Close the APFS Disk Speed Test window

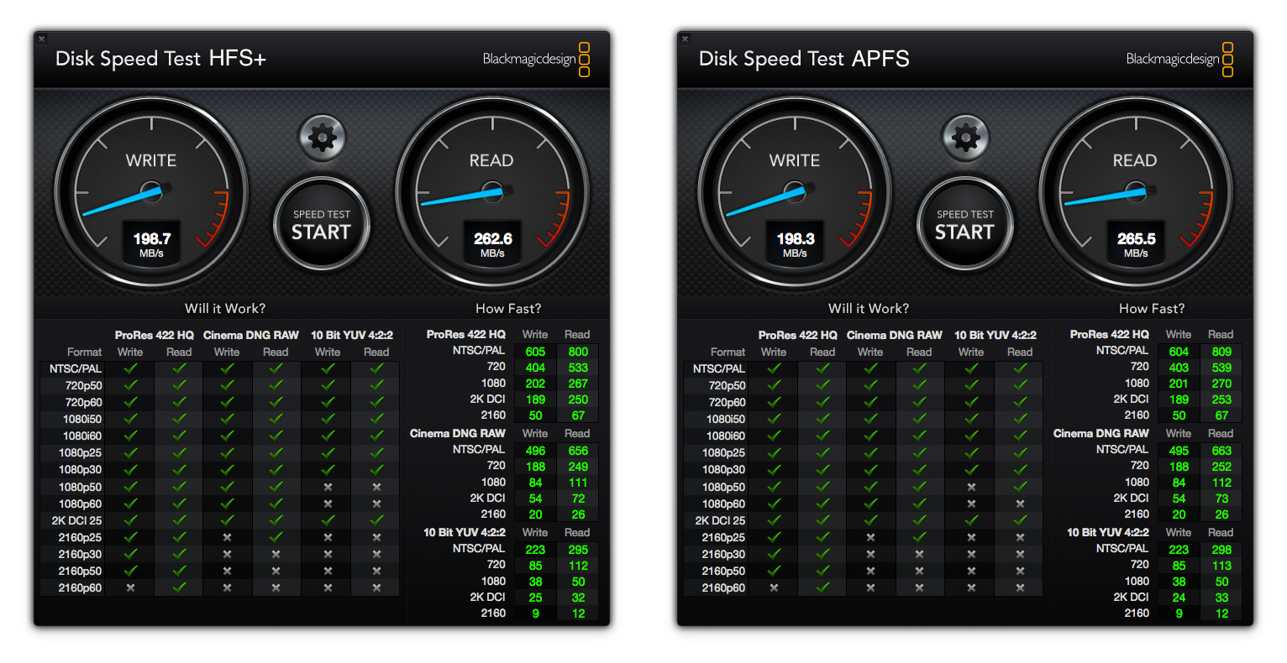(685, 39)
